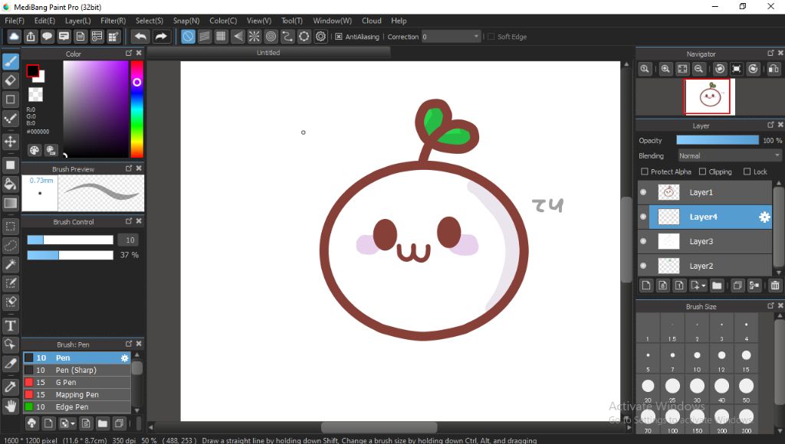Adjust the brush size slider
Image resolution: width=785 pixels, height=444 pixels.
click(x=70, y=240)
